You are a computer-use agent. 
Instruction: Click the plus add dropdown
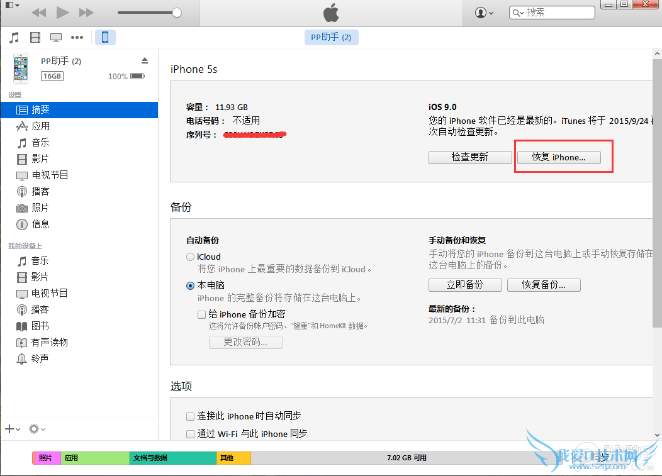pos(13,429)
